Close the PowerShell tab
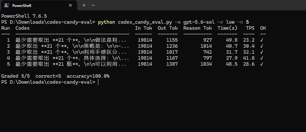 pyautogui.click(x=70, y=5)
